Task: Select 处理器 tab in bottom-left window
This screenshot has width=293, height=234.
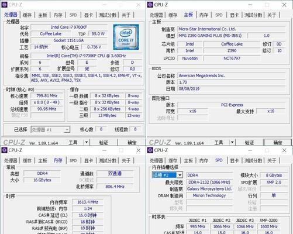Action: point(11,160)
